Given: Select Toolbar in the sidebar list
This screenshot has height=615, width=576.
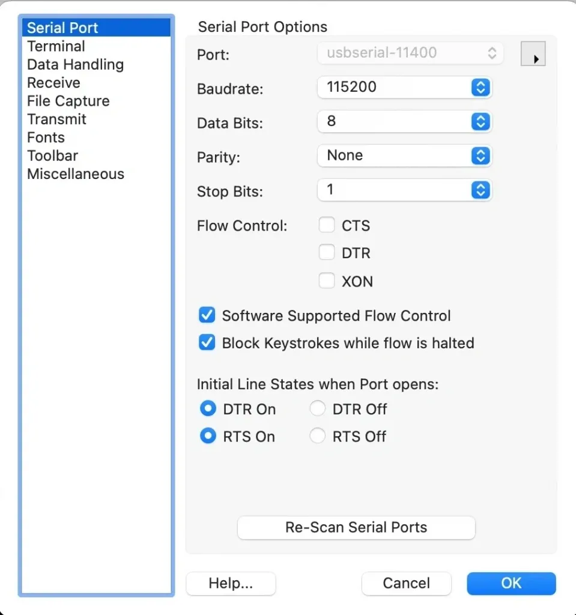Looking at the screenshot, I should click(52, 156).
